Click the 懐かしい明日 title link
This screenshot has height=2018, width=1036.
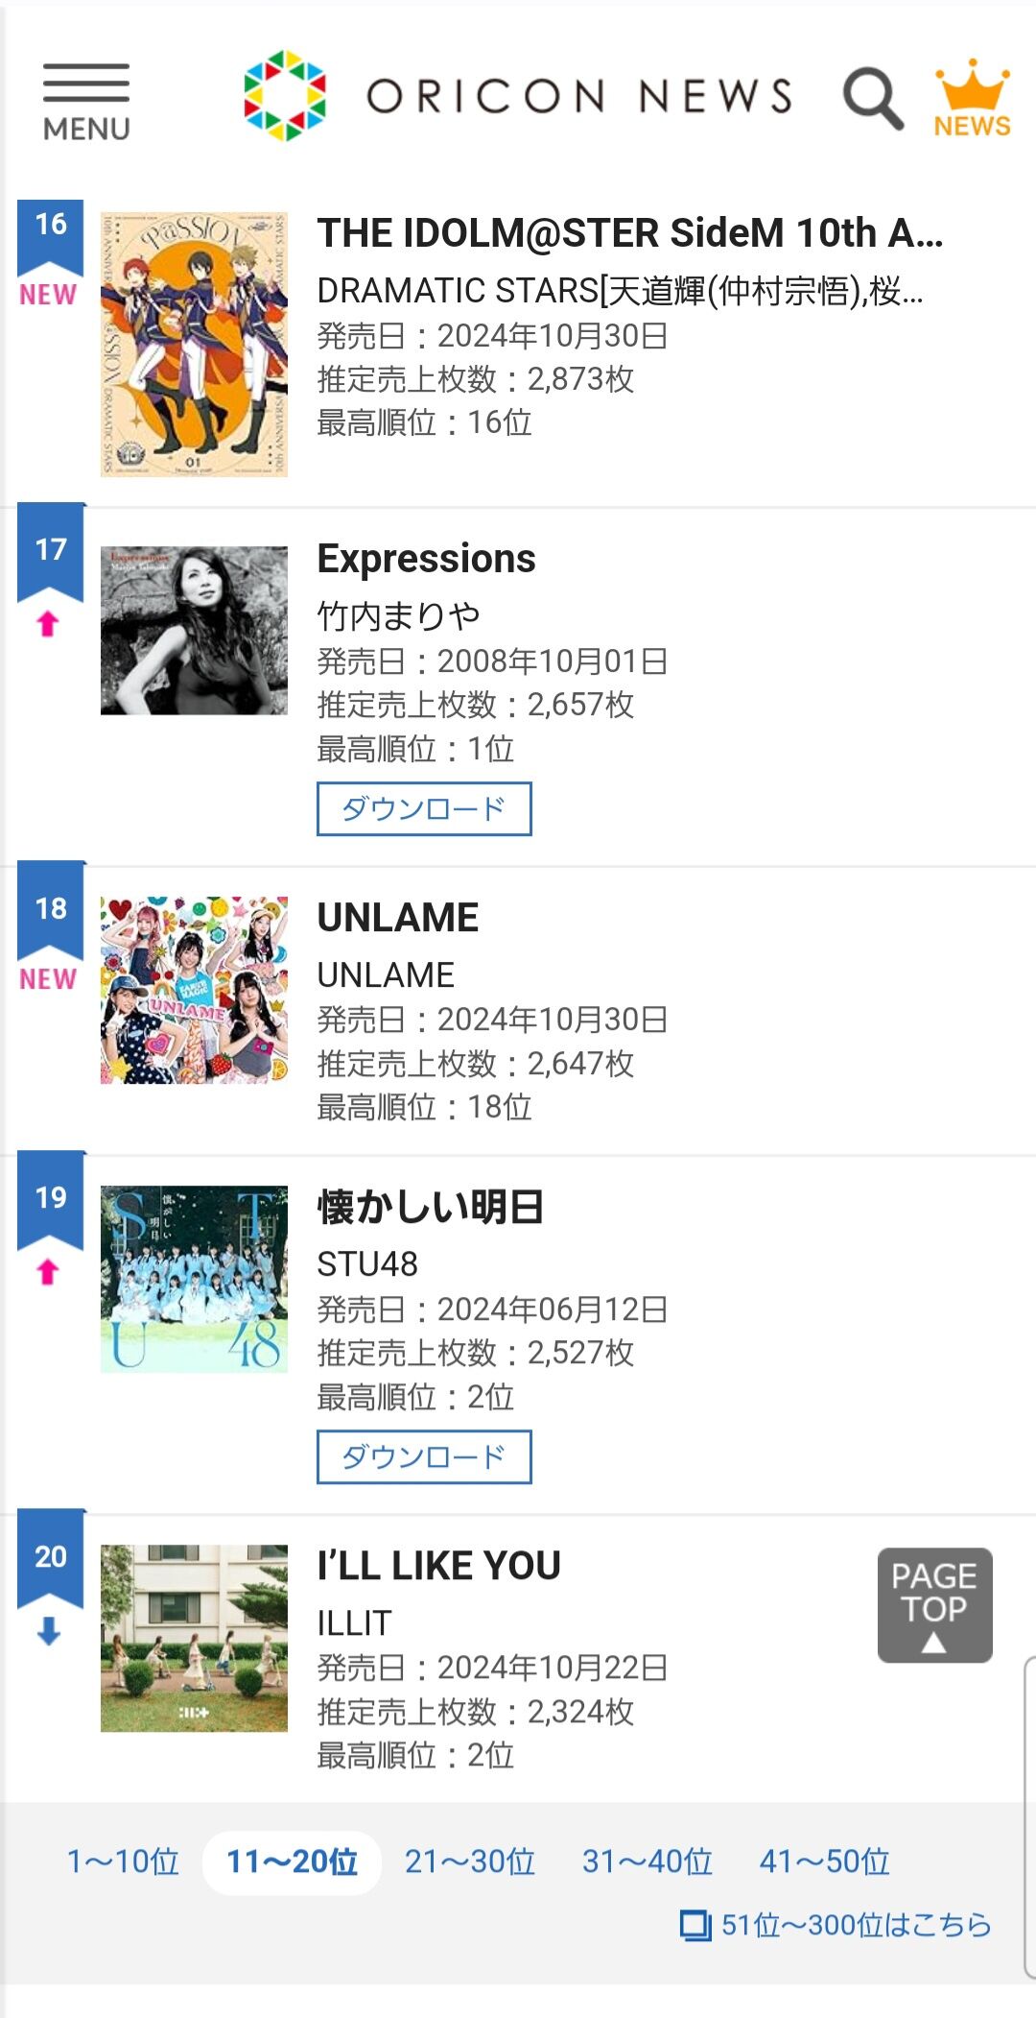[431, 1207]
